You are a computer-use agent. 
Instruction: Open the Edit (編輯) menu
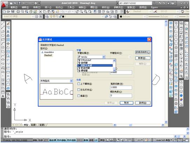(x=25, y=7)
